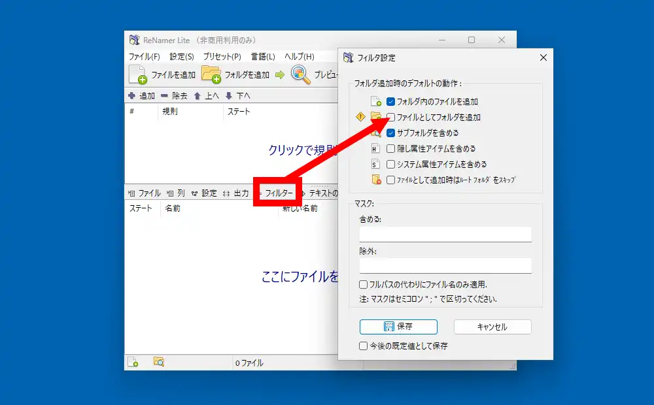Click the add file icon in status bar
The height and width of the screenshot is (405, 654).
point(133,362)
